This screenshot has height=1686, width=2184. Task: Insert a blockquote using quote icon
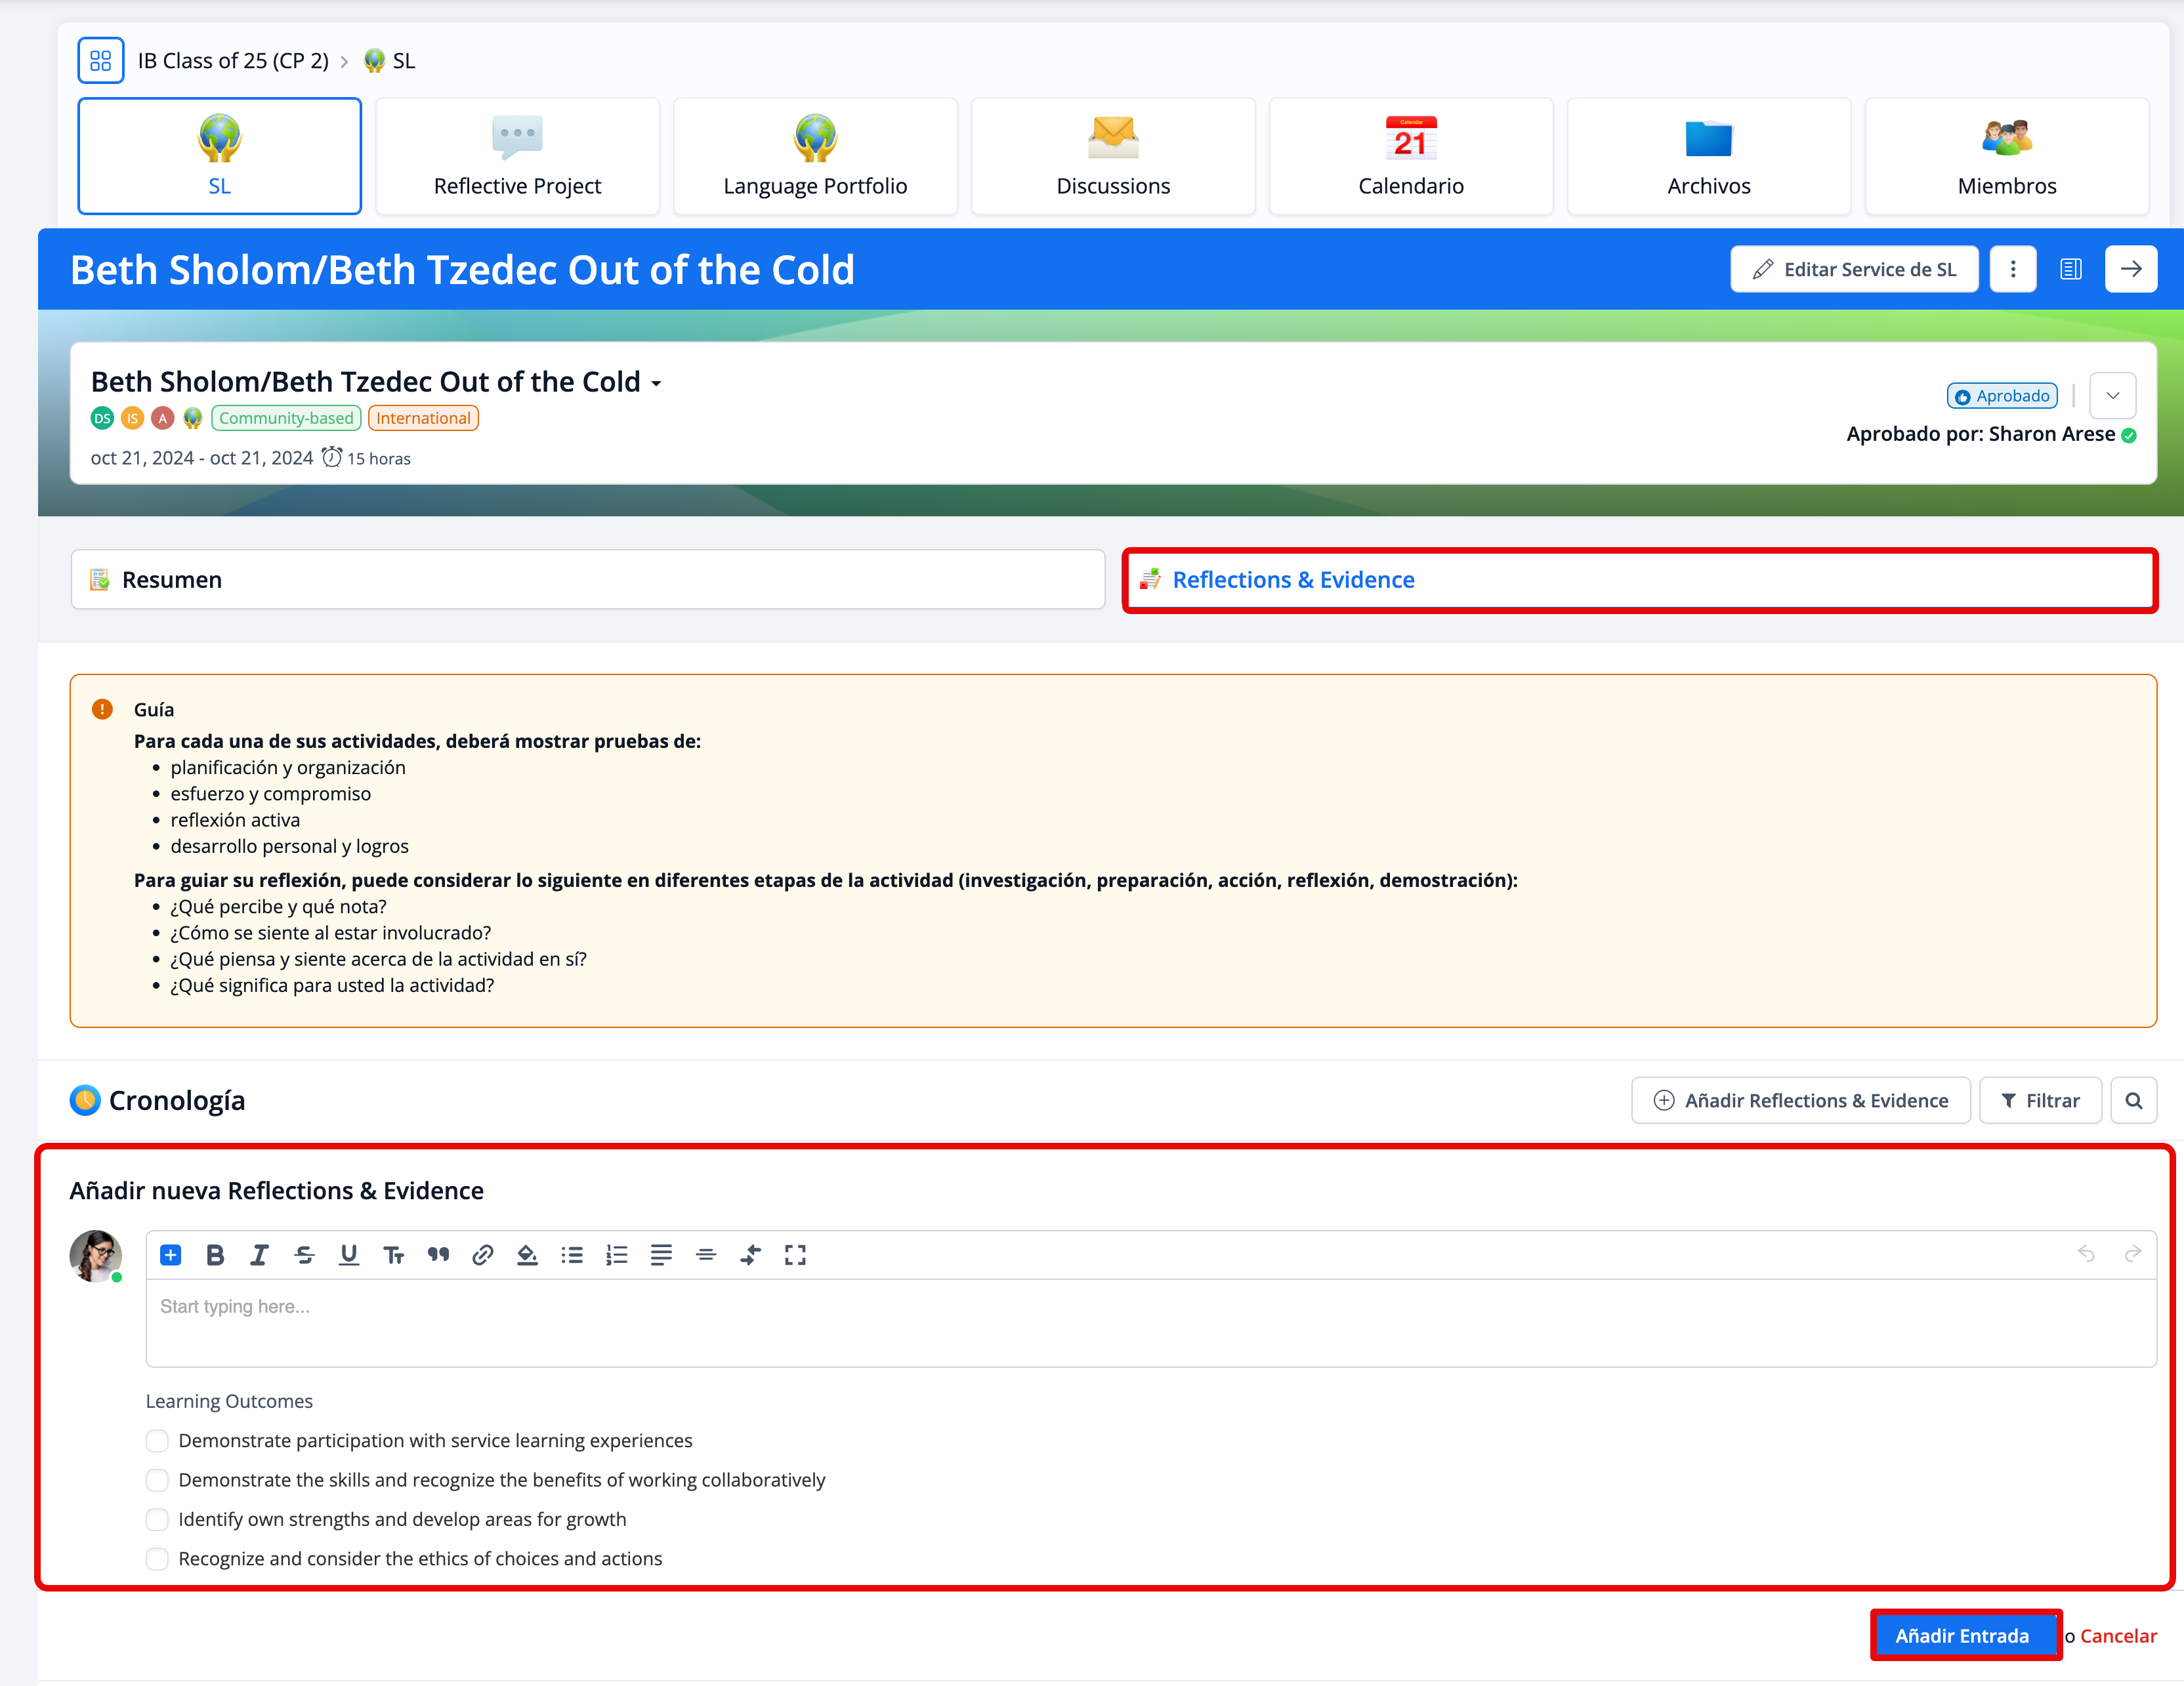click(438, 1255)
